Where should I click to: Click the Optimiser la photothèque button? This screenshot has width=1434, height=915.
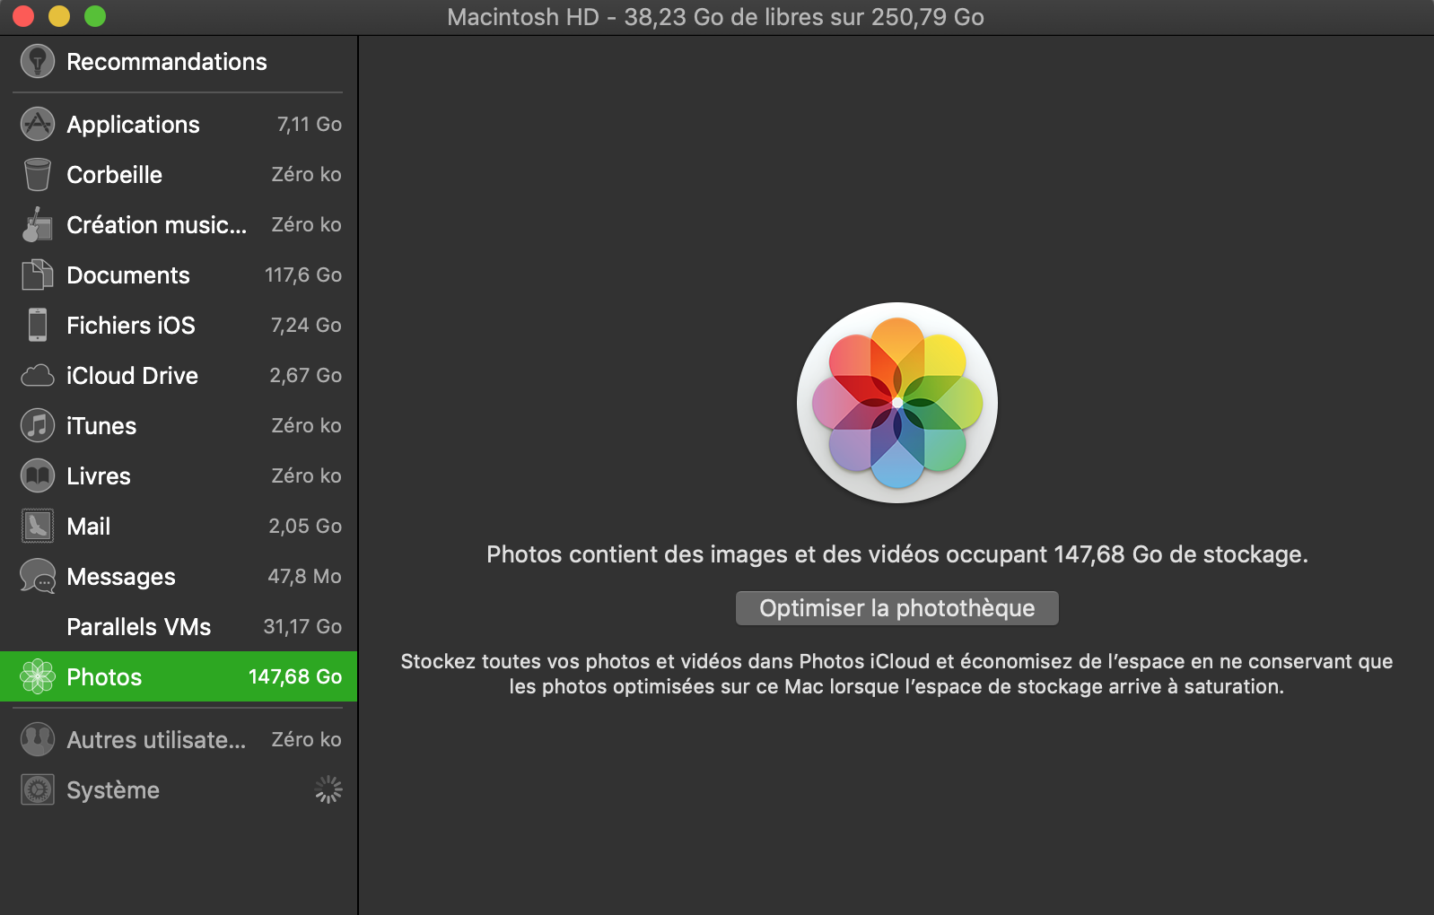(897, 608)
